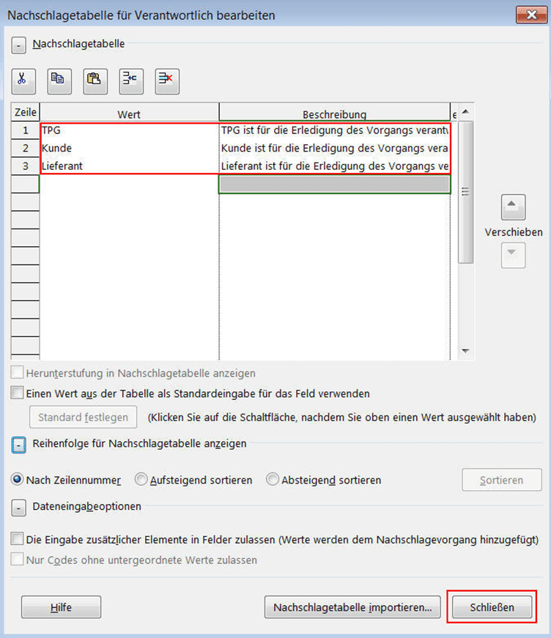Click the Insert row icon

click(x=131, y=80)
